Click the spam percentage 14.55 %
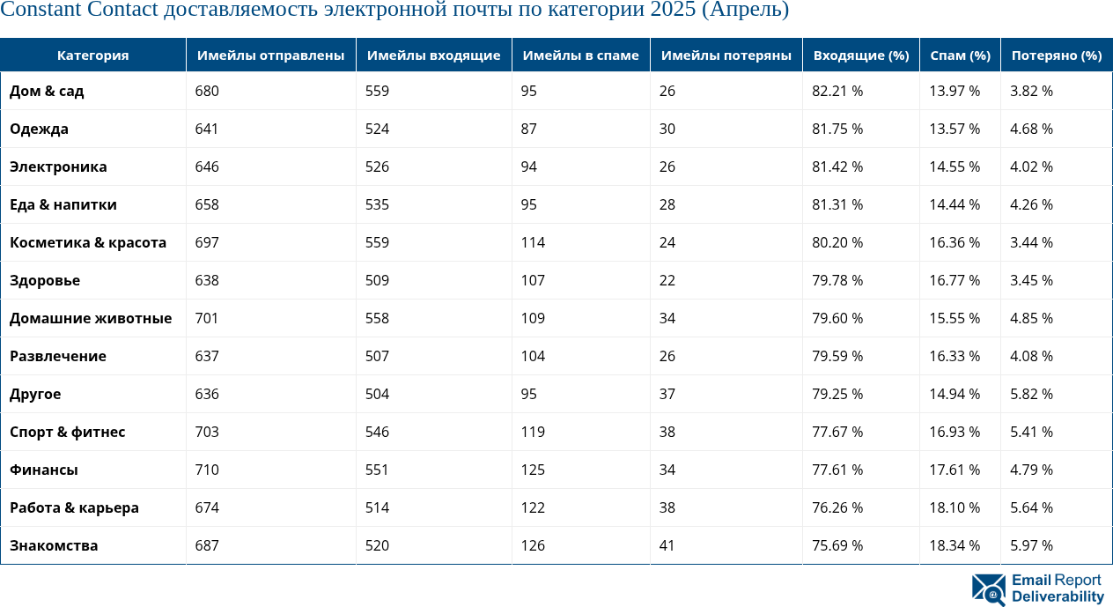The image size is (1113, 607). (955, 167)
